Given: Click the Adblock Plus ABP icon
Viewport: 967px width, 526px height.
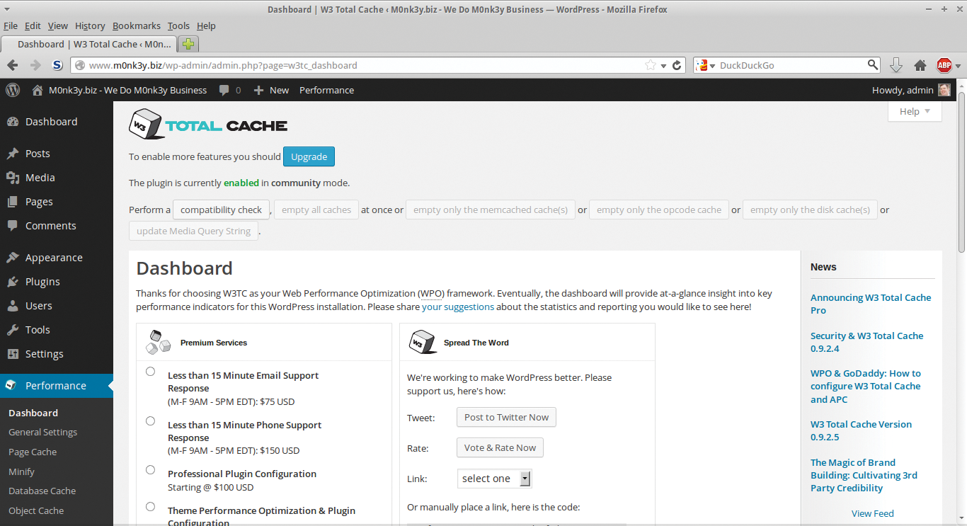Looking at the screenshot, I should coord(944,65).
